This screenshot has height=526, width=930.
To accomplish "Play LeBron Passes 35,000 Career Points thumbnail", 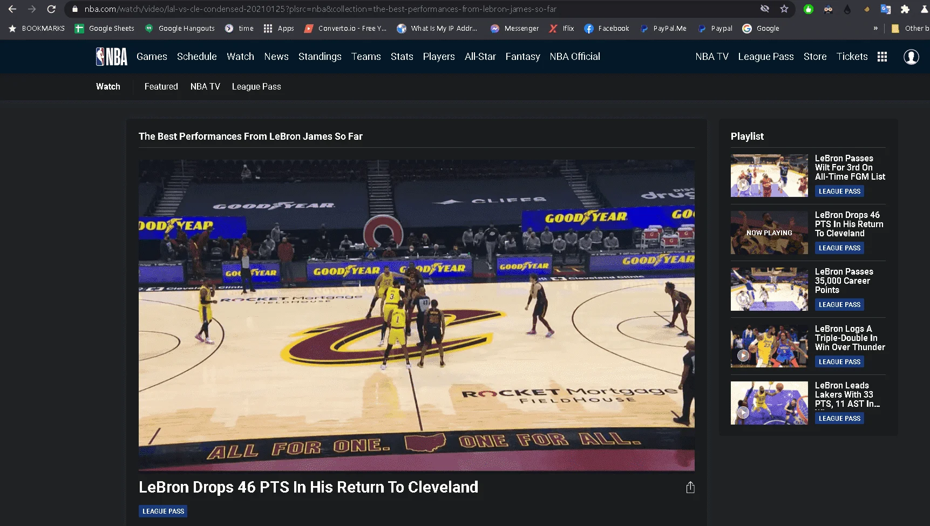I will click(769, 289).
